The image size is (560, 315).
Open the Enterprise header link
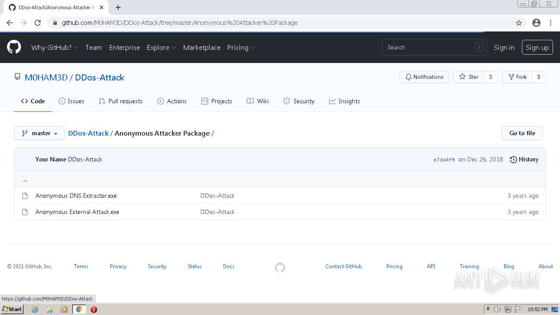[x=124, y=47]
